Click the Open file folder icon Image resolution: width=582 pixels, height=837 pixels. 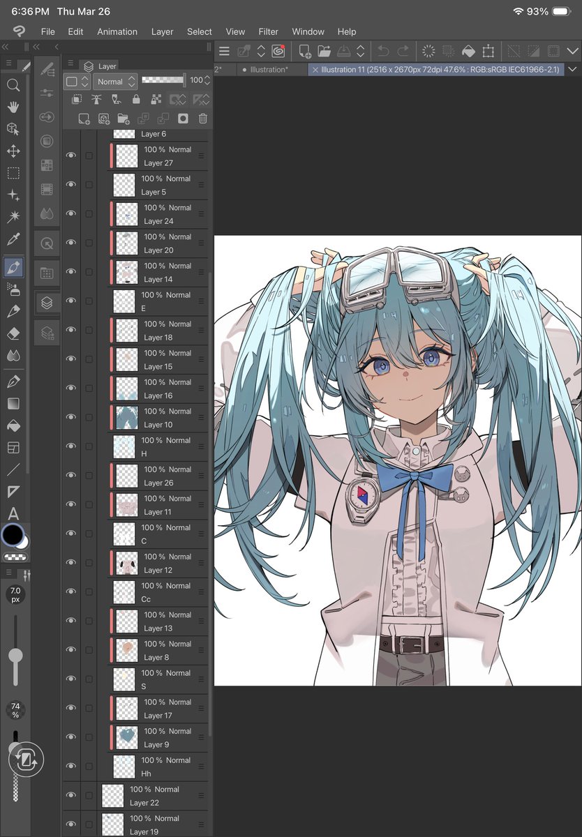point(324,51)
